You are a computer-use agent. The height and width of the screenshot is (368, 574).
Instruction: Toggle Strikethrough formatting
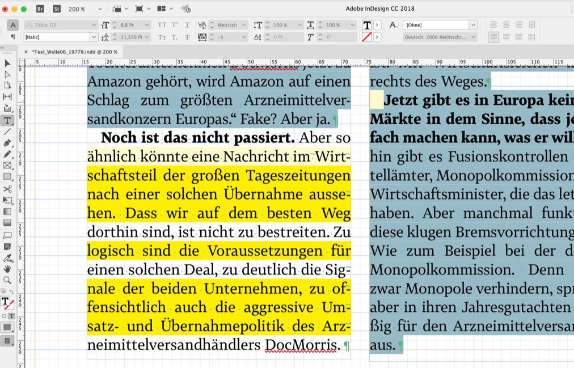[187, 37]
